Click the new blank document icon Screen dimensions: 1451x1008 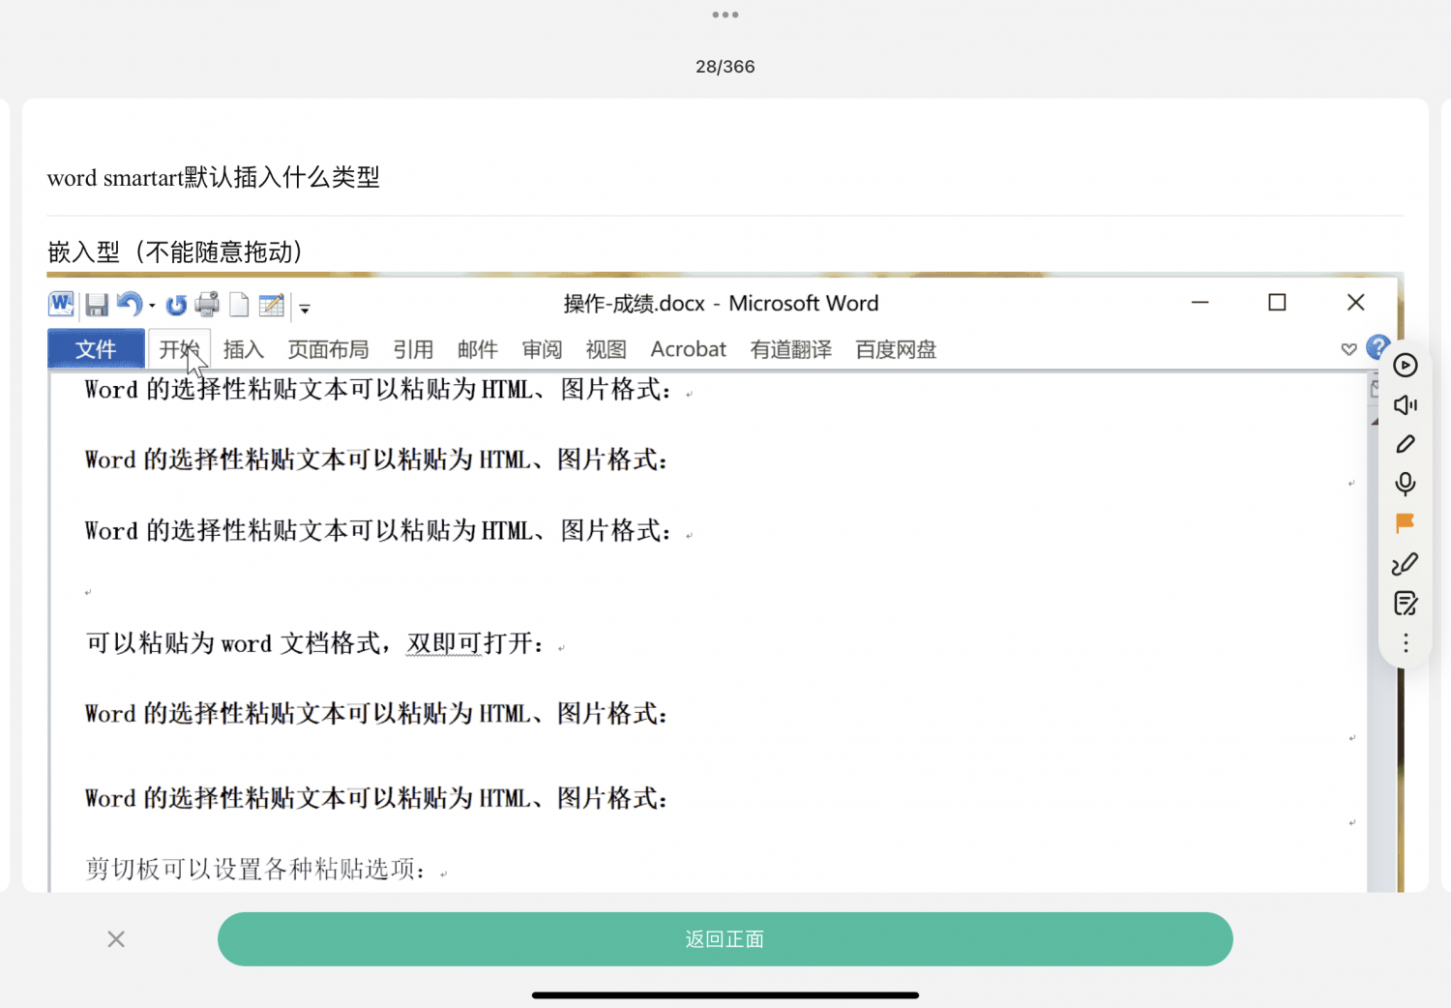pos(239,306)
